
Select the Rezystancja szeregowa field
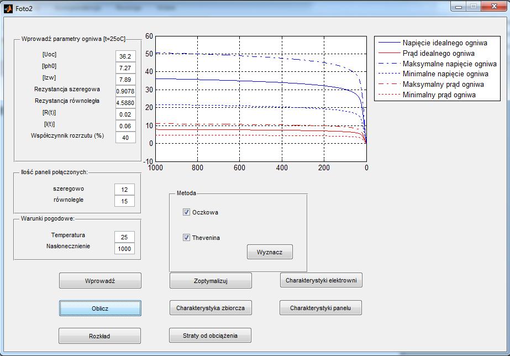coord(125,91)
